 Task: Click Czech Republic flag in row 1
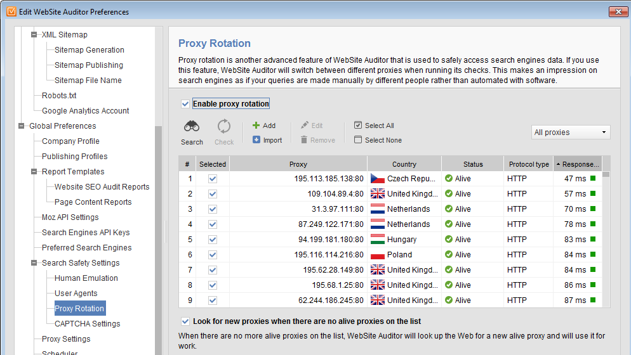(378, 179)
